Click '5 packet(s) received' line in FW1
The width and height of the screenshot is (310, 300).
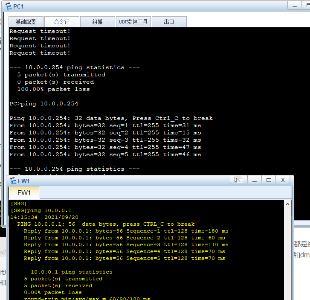click(x=58, y=285)
